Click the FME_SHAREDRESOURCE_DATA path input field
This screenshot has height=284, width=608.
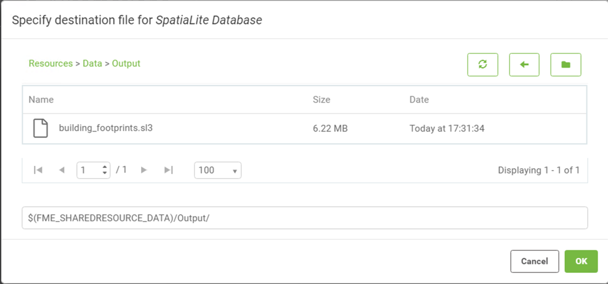coord(305,218)
